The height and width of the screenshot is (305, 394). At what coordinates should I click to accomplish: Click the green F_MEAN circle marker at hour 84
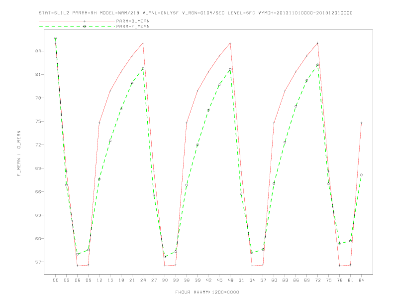(361, 175)
